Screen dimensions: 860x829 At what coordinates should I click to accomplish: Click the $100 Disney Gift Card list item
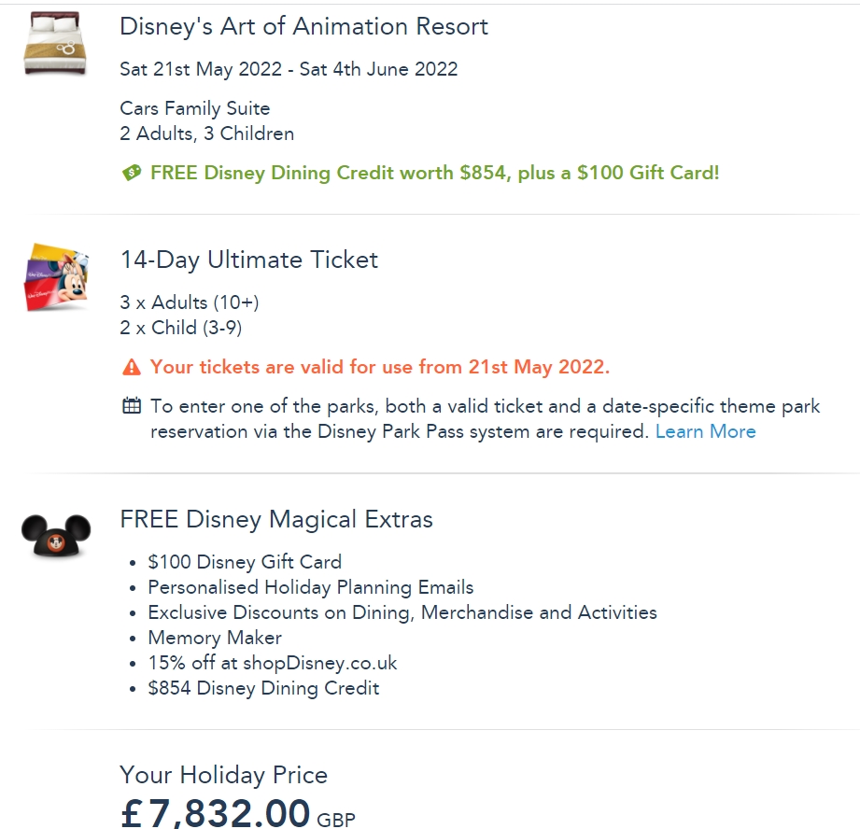pos(245,562)
